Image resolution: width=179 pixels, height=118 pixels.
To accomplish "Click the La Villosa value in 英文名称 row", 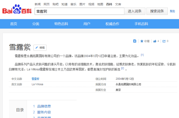I will pyautogui.click(x=37, y=84).
